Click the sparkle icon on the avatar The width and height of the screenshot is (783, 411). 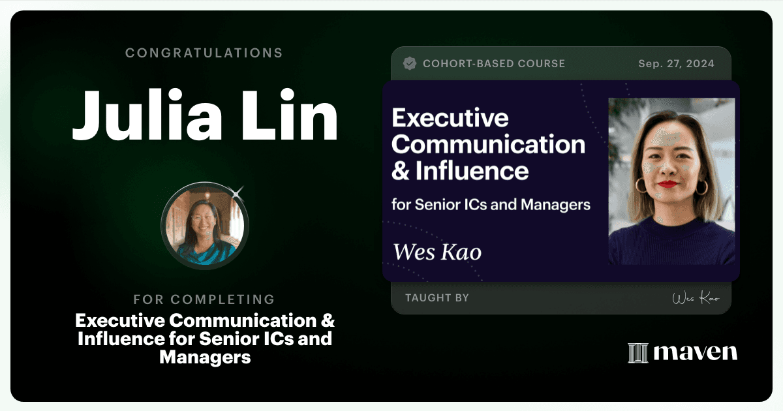coord(237,192)
